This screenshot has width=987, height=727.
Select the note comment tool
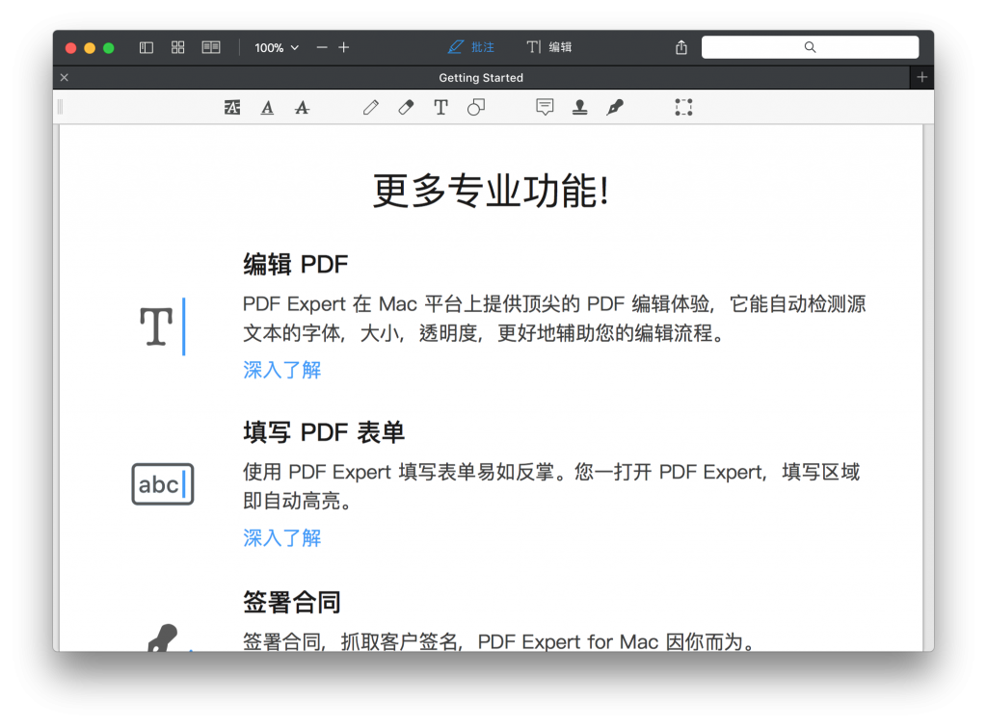[546, 108]
